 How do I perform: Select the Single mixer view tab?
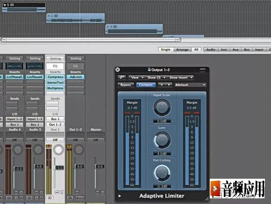click(x=165, y=50)
